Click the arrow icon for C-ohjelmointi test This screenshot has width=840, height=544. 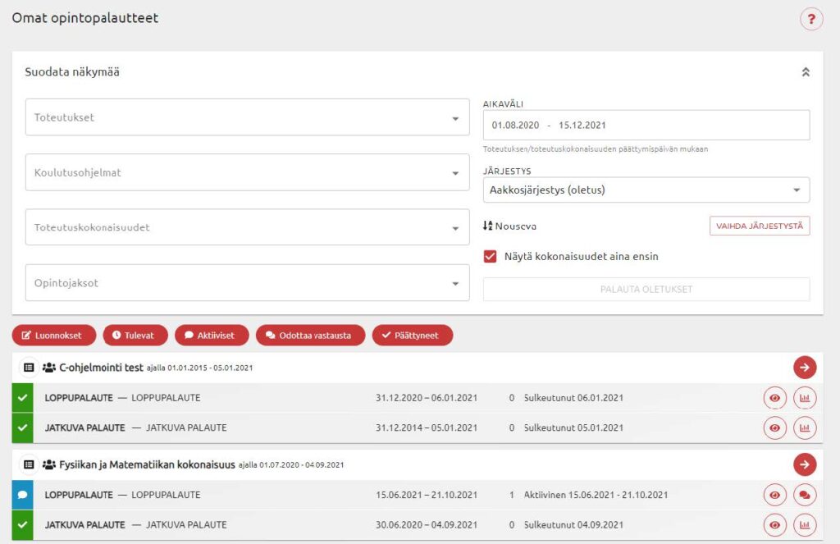(x=805, y=368)
